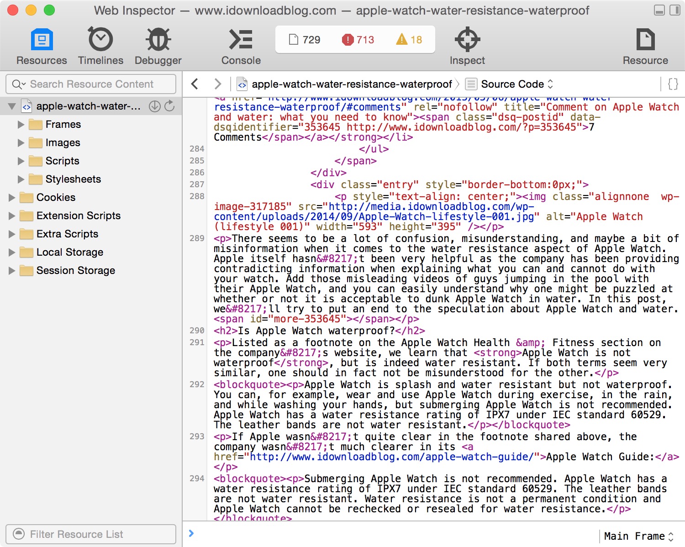
Task: Click the reload page icon
Action: 169,106
